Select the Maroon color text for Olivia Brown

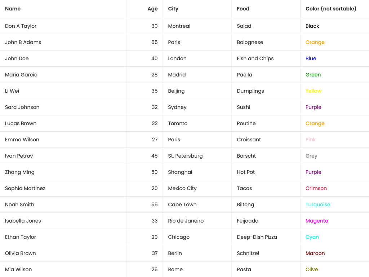[315, 253]
